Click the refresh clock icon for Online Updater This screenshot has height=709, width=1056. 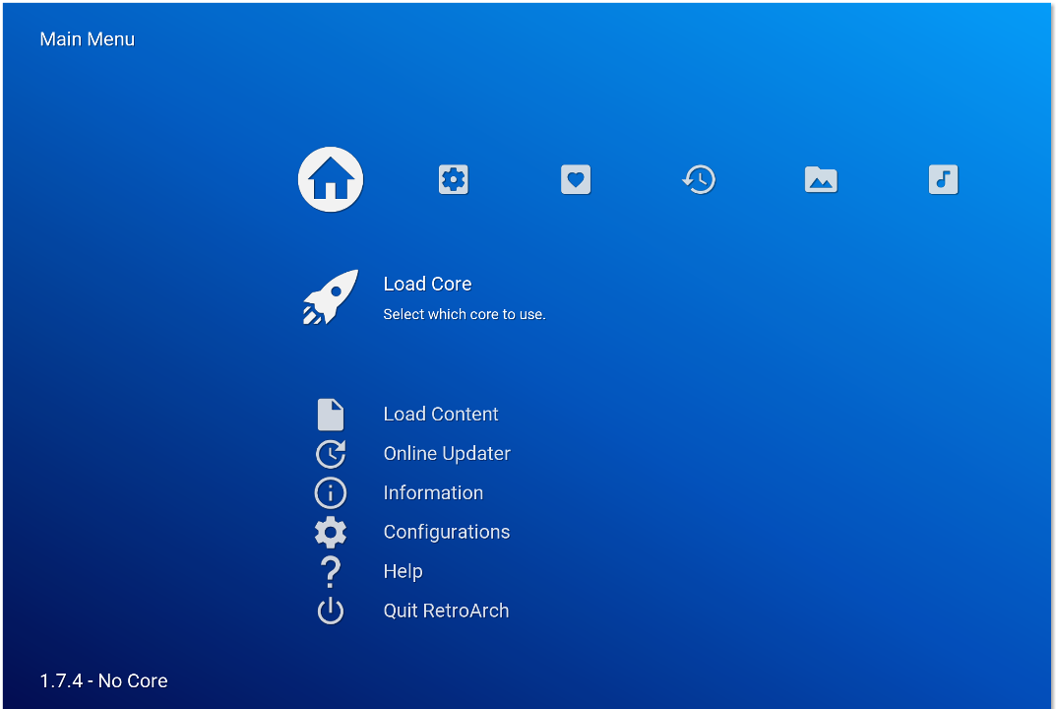tap(330, 454)
